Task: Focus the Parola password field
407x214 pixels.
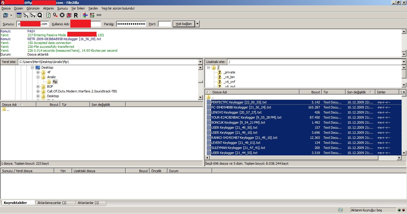Action: [131, 24]
